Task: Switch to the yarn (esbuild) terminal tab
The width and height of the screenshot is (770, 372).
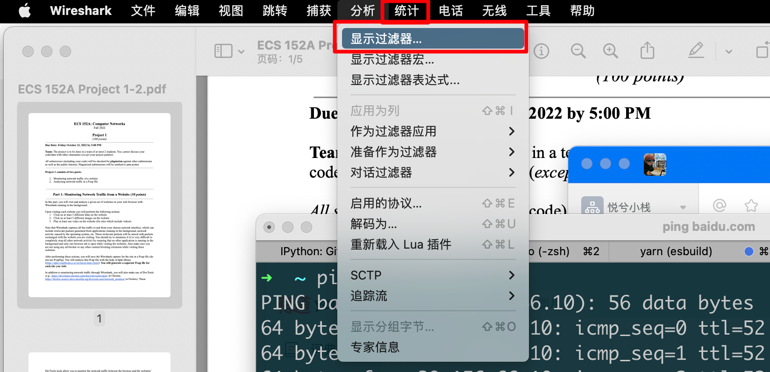Action: point(676,251)
